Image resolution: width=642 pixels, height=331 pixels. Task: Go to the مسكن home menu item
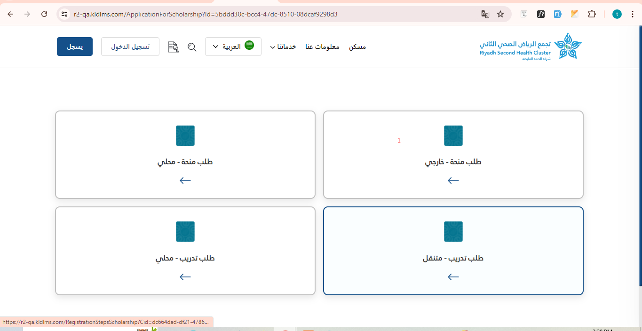tap(357, 47)
